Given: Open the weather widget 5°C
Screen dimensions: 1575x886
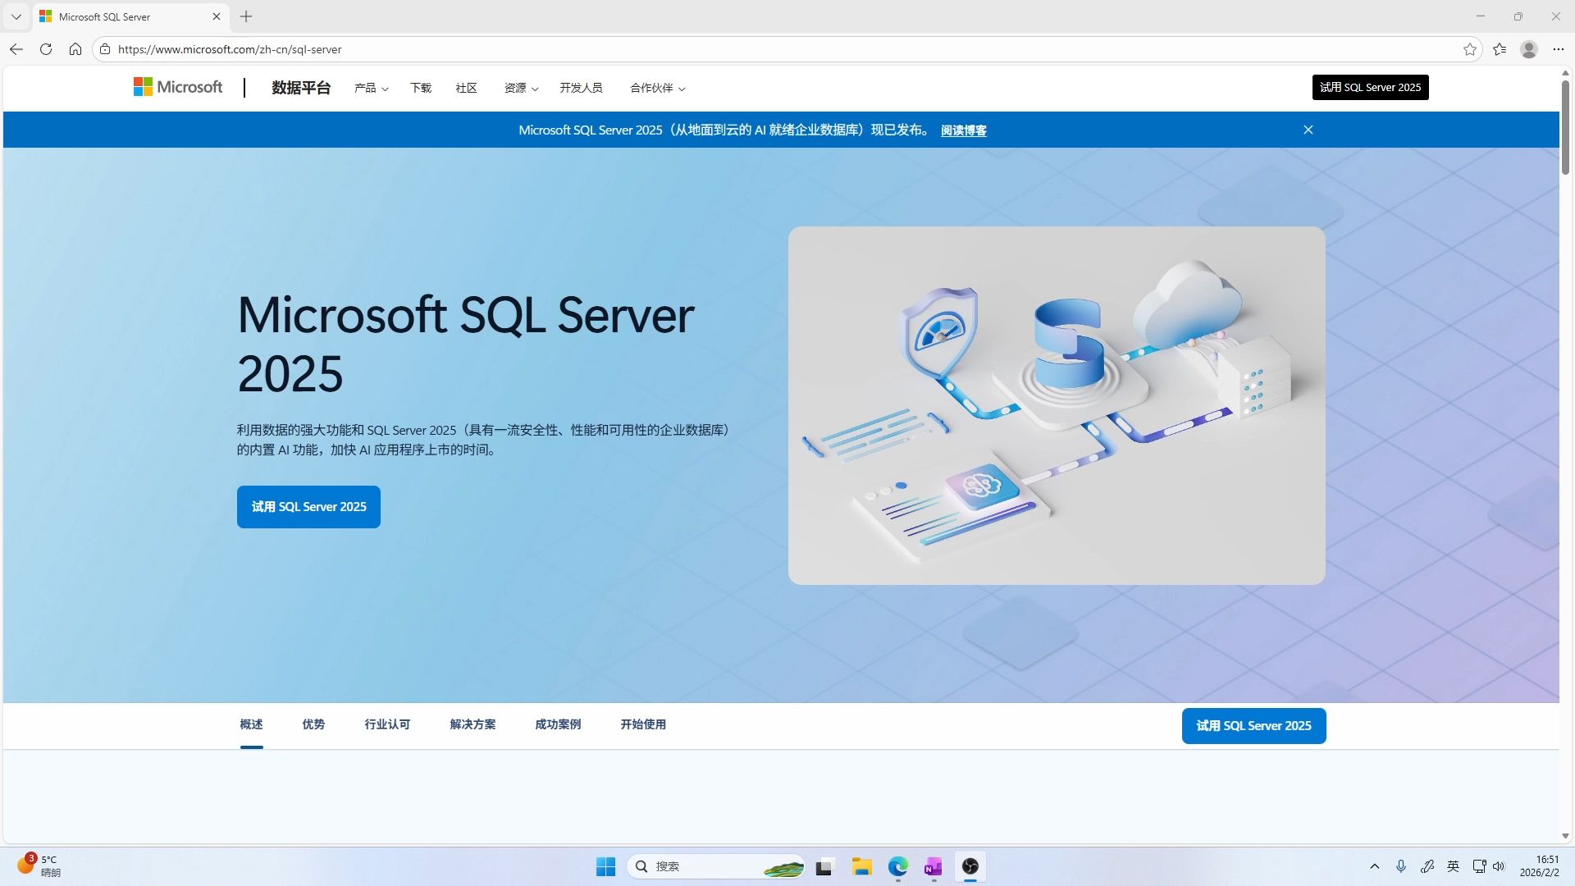Looking at the screenshot, I should [39, 865].
